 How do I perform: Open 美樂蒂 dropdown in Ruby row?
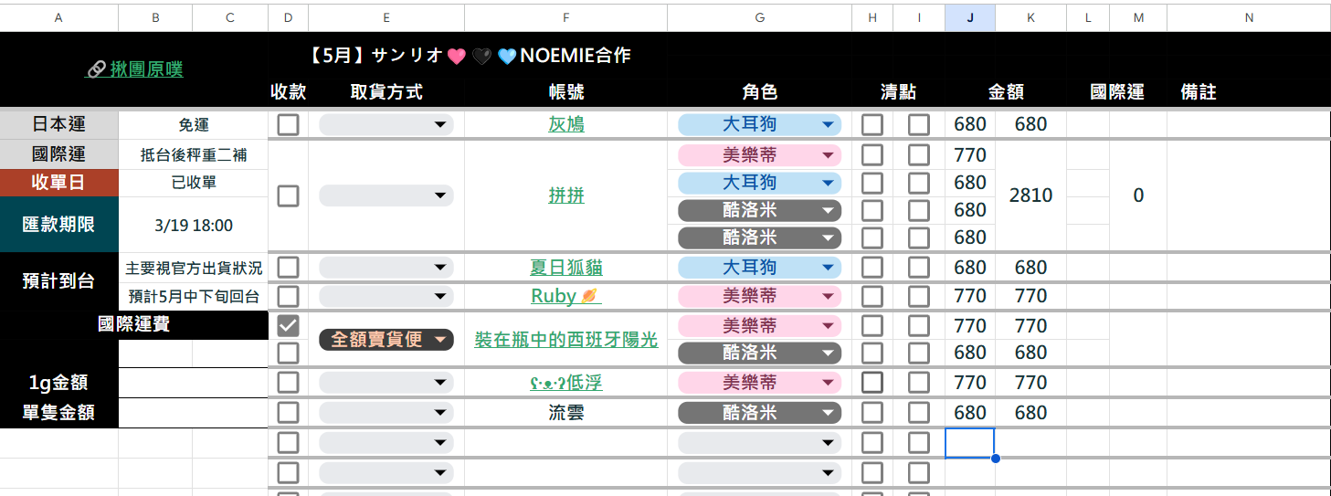tap(759, 296)
